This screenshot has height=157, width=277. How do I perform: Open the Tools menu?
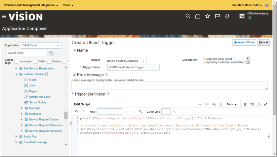click(x=68, y=5)
